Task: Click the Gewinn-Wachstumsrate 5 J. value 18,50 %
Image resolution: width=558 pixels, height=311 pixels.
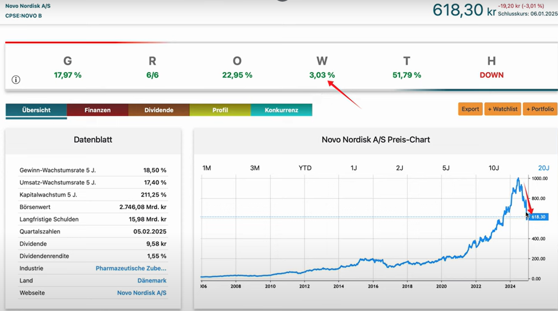Action: click(x=155, y=170)
